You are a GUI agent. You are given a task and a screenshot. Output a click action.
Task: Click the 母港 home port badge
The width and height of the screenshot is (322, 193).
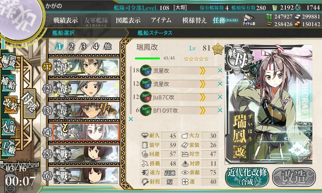point(29,103)
